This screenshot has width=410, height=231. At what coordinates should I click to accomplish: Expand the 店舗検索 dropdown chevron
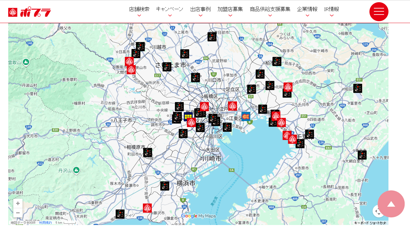click(x=139, y=15)
